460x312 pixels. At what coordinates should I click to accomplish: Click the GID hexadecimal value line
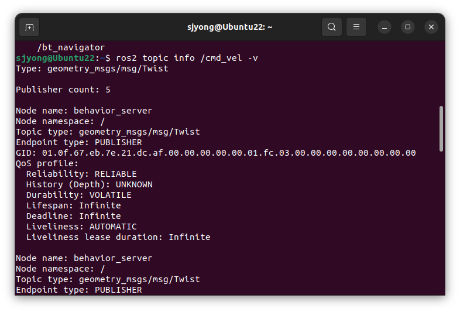pyautogui.click(x=215, y=153)
